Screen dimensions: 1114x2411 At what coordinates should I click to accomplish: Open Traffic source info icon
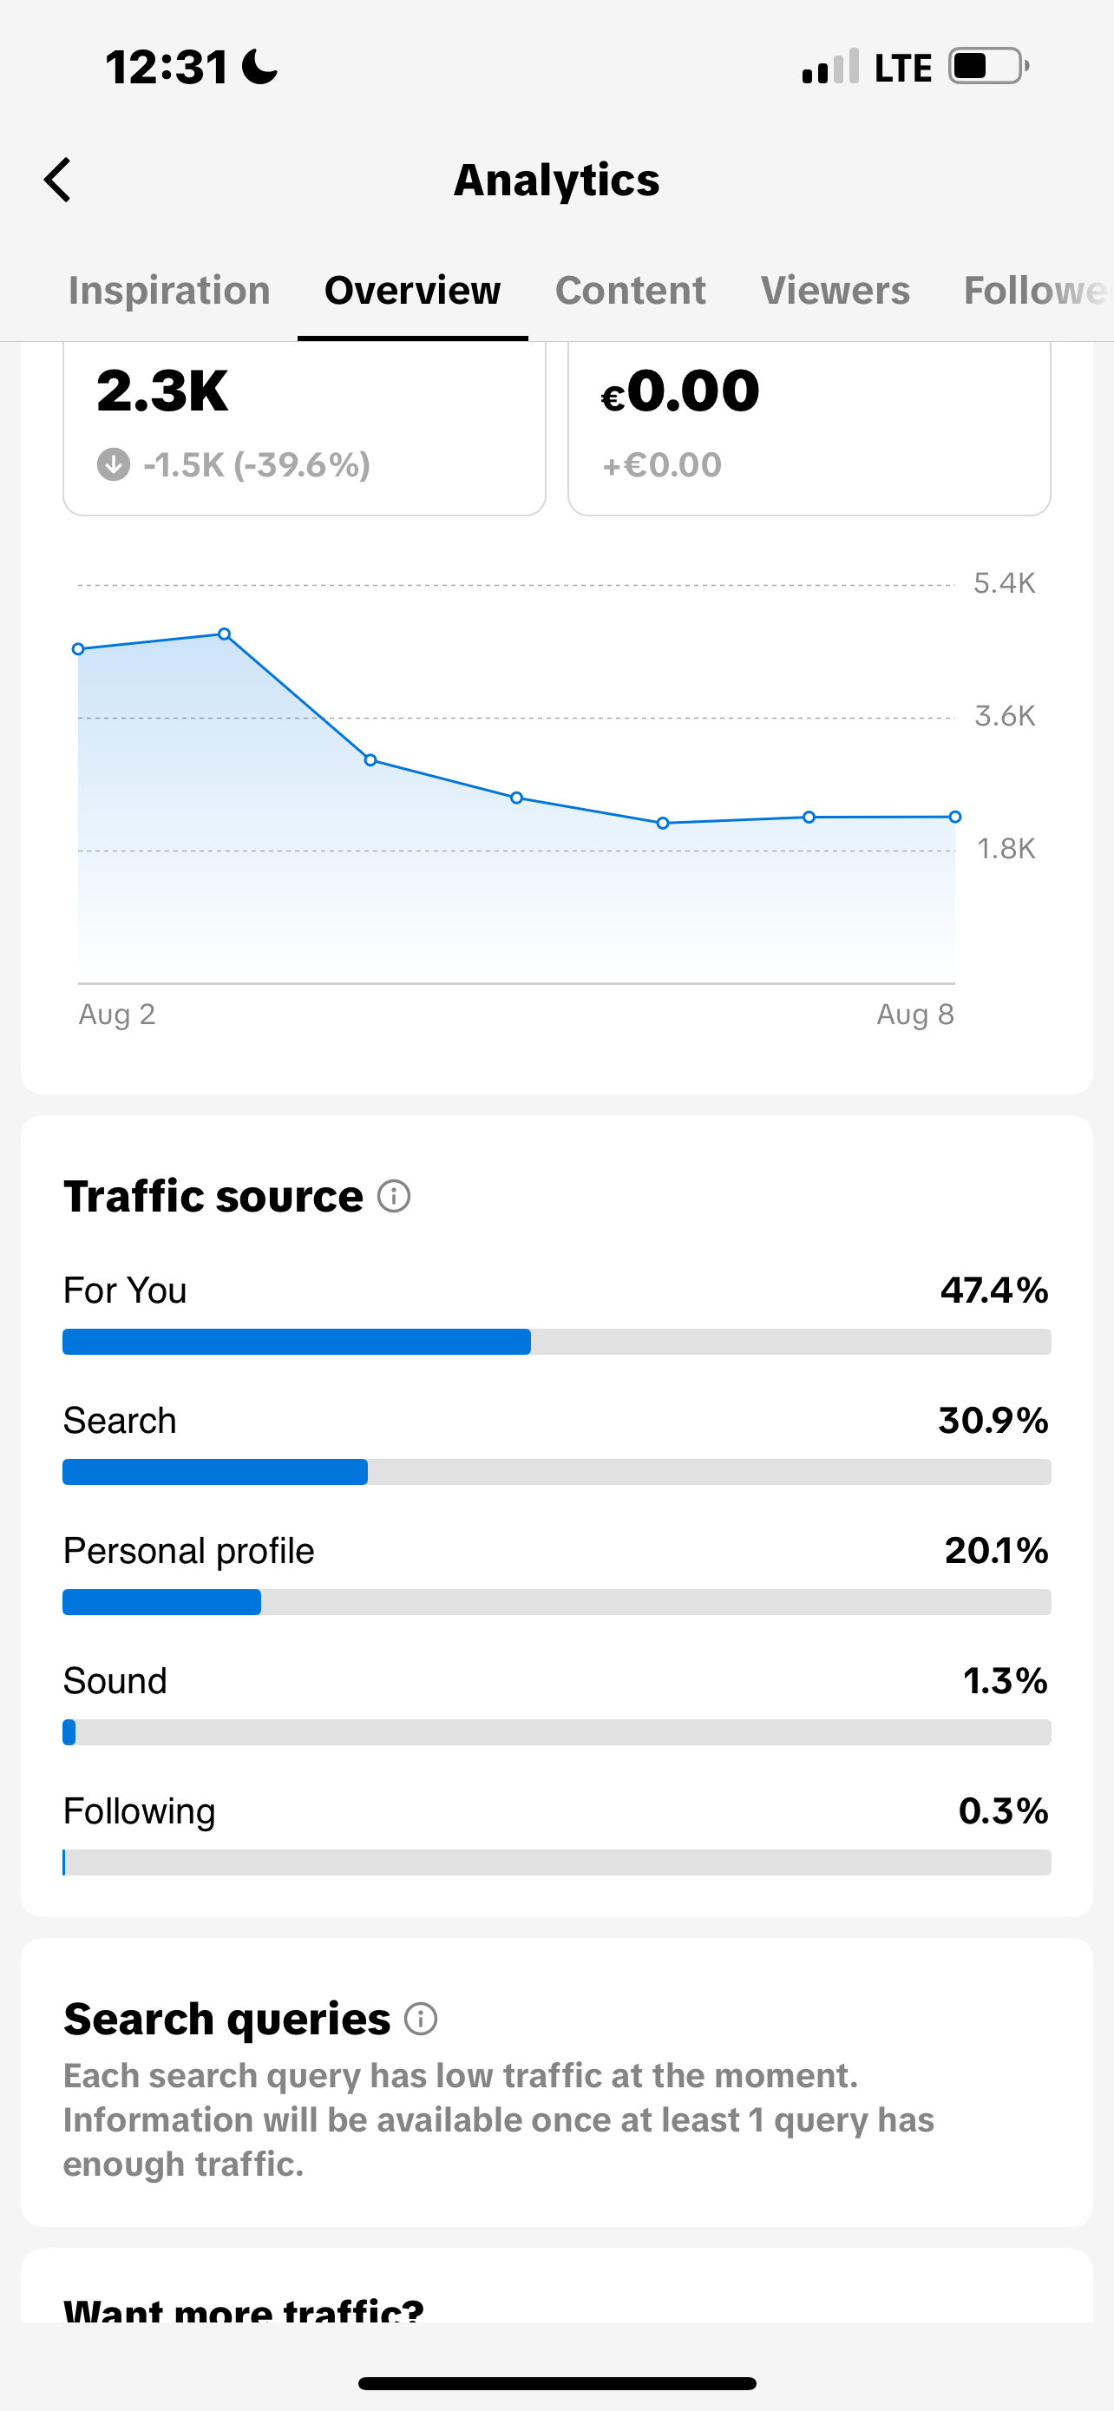394,1196
